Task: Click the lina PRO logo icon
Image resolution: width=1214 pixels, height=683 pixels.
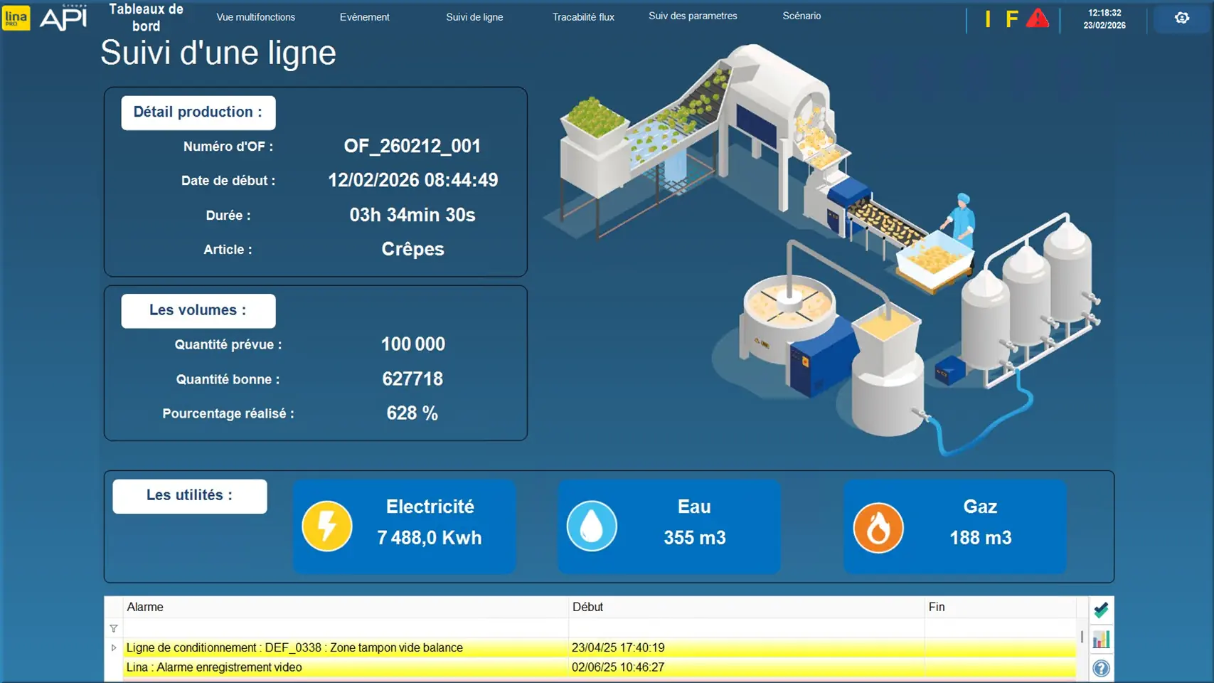Action: point(16,18)
